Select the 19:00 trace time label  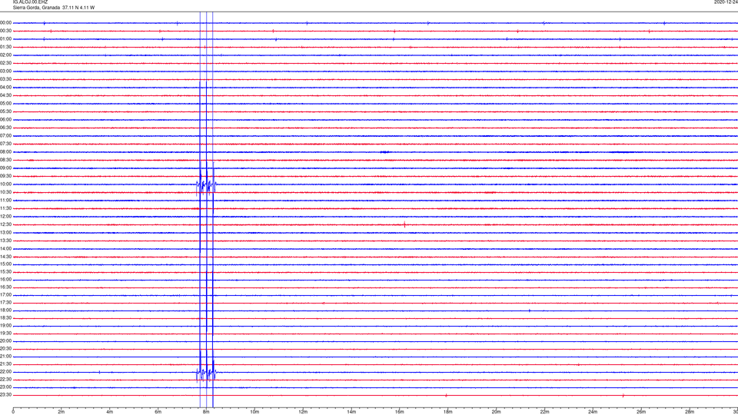pos(5,326)
